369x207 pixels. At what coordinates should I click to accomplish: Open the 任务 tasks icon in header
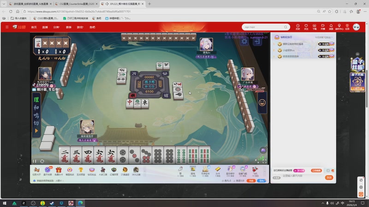(347, 27)
